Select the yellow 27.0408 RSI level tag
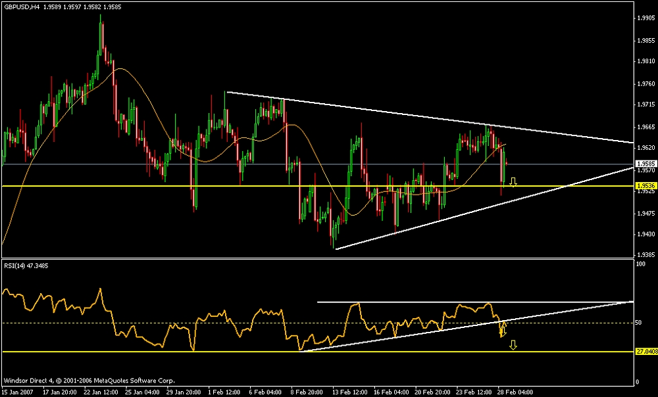The image size is (658, 397). click(x=646, y=352)
